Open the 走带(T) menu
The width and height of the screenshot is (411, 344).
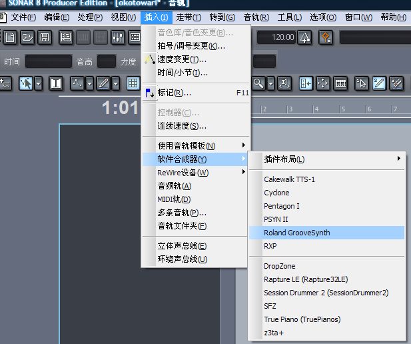coord(189,17)
